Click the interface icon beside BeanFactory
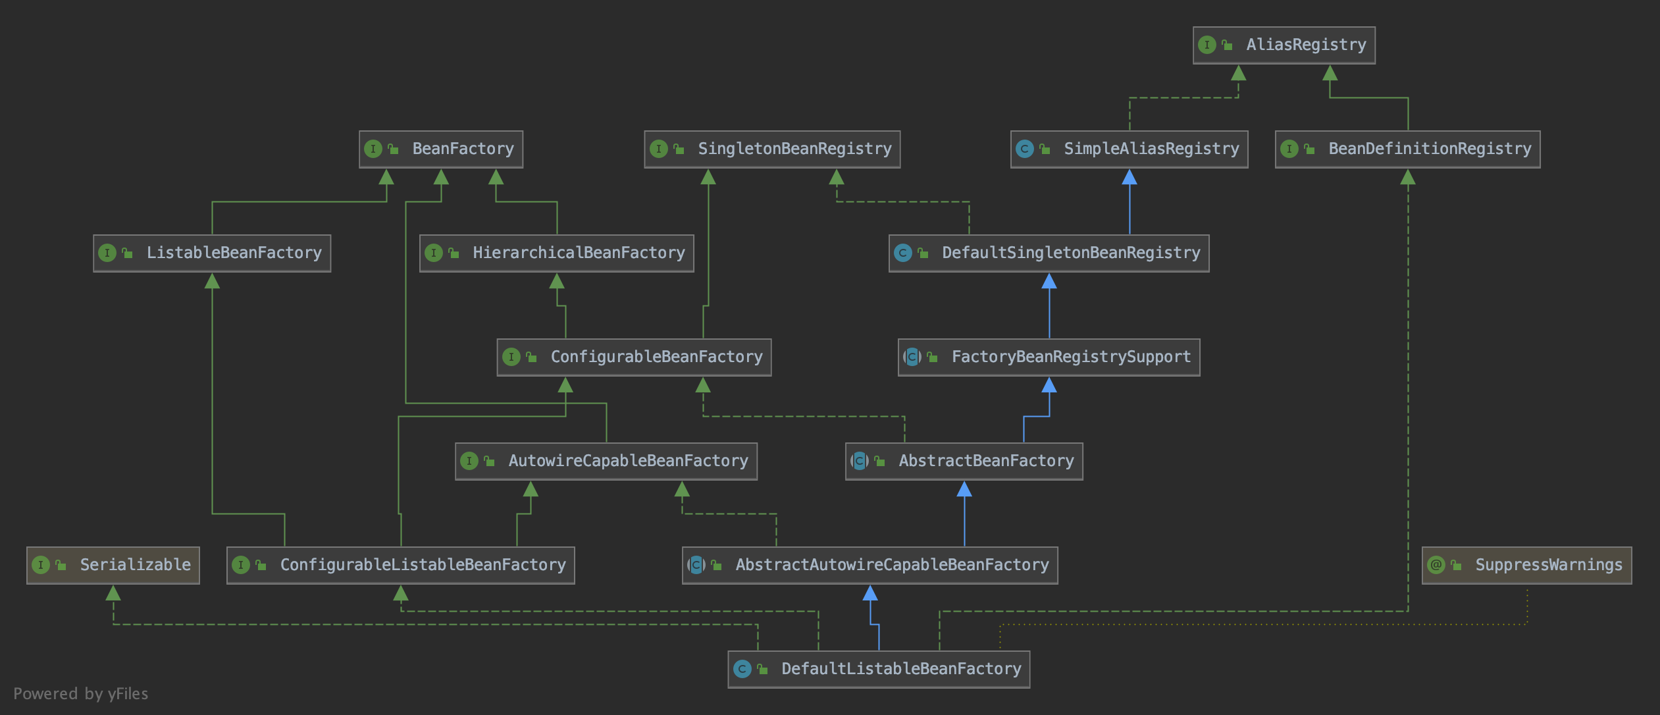 click(x=373, y=149)
